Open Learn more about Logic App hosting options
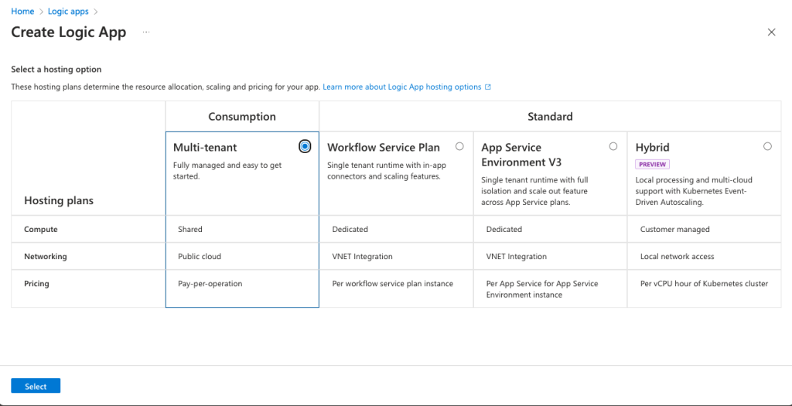This screenshot has height=406, width=792. point(402,87)
